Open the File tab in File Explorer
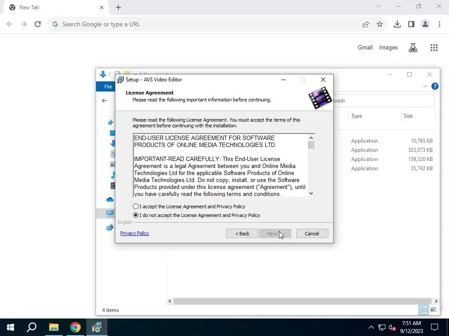 (x=108, y=87)
